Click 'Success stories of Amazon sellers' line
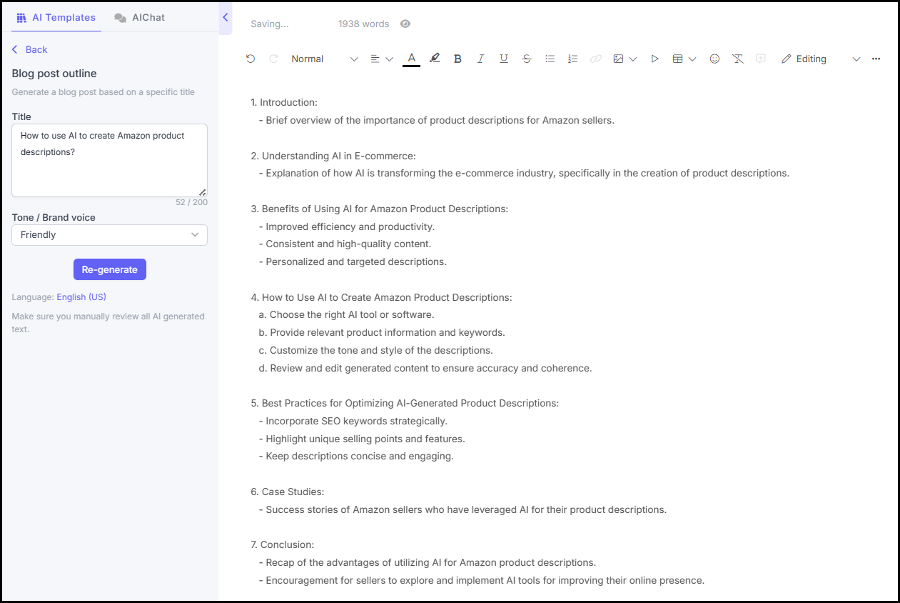 click(x=462, y=509)
